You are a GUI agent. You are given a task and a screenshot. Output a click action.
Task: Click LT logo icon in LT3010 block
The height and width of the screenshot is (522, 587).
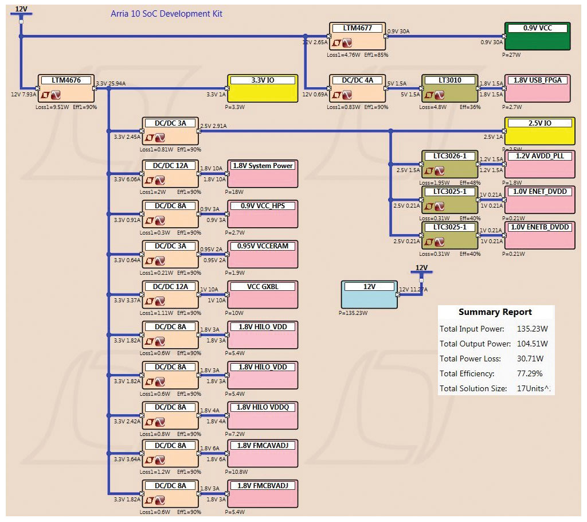coord(429,95)
